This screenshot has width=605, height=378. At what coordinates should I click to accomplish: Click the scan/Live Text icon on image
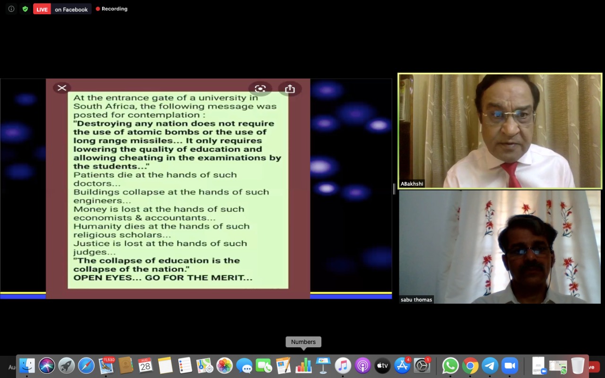pyautogui.click(x=260, y=88)
